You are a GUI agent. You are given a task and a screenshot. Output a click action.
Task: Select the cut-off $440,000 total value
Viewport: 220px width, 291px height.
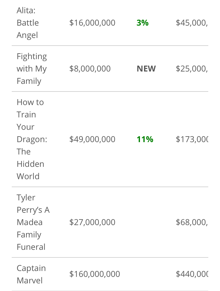tap(192, 274)
